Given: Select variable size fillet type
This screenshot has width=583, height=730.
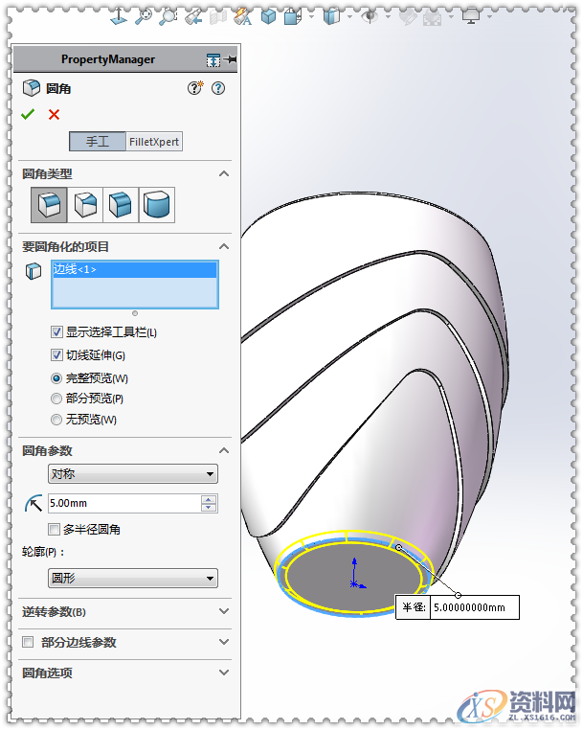Looking at the screenshot, I should (85, 205).
